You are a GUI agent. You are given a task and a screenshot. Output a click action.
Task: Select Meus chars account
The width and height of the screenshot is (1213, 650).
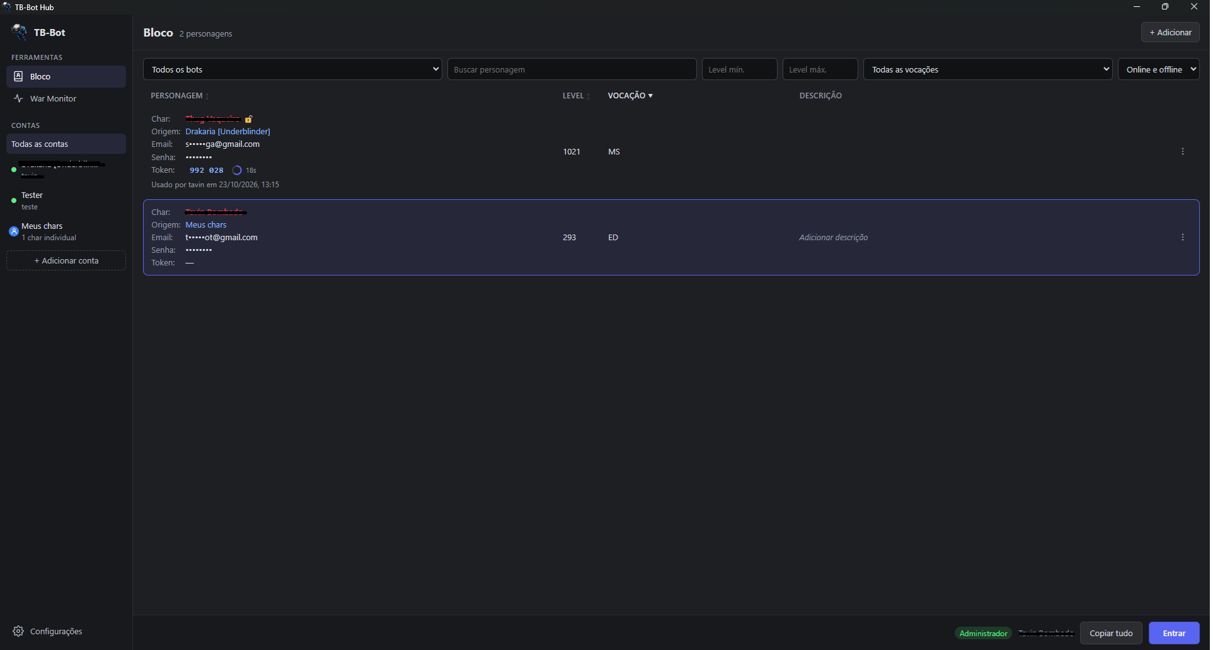[x=66, y=231]
